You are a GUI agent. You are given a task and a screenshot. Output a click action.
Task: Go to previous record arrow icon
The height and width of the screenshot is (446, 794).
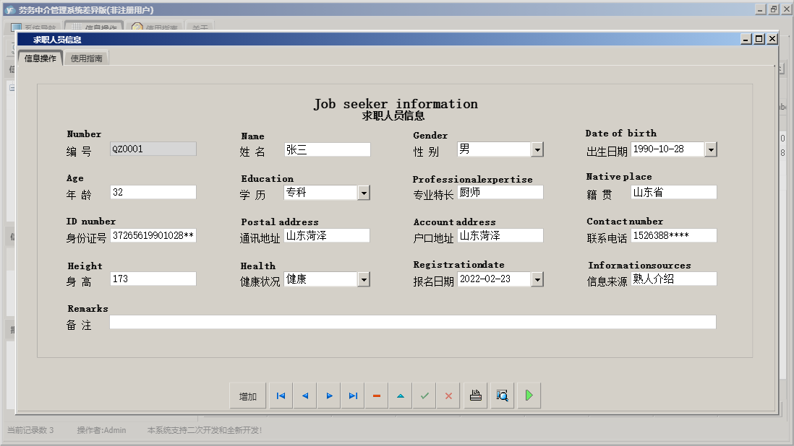click(305, 396)
